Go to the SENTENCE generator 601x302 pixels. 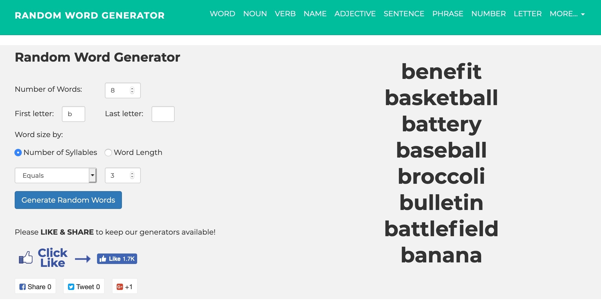pos(404,14)
